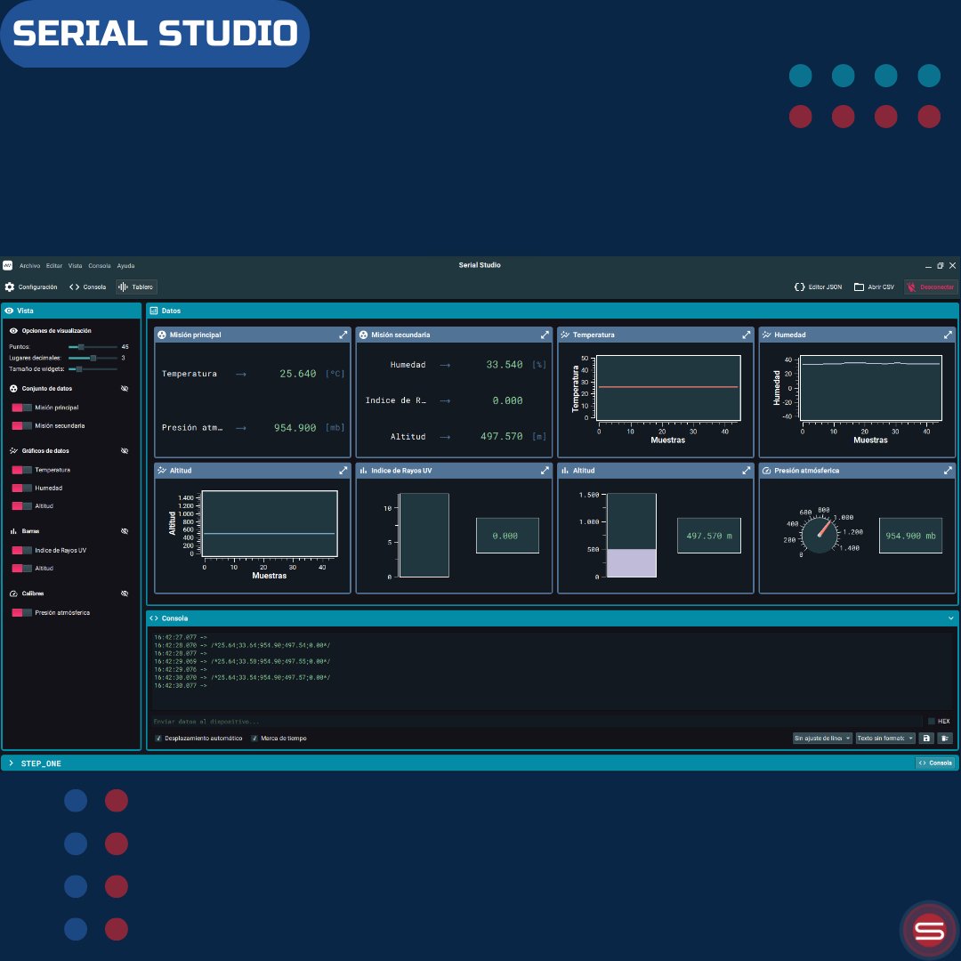The width and height of the screenshot is (961, 961).
Task: Click the Opciones de visualización eye icon
Action: coord(13,330)
